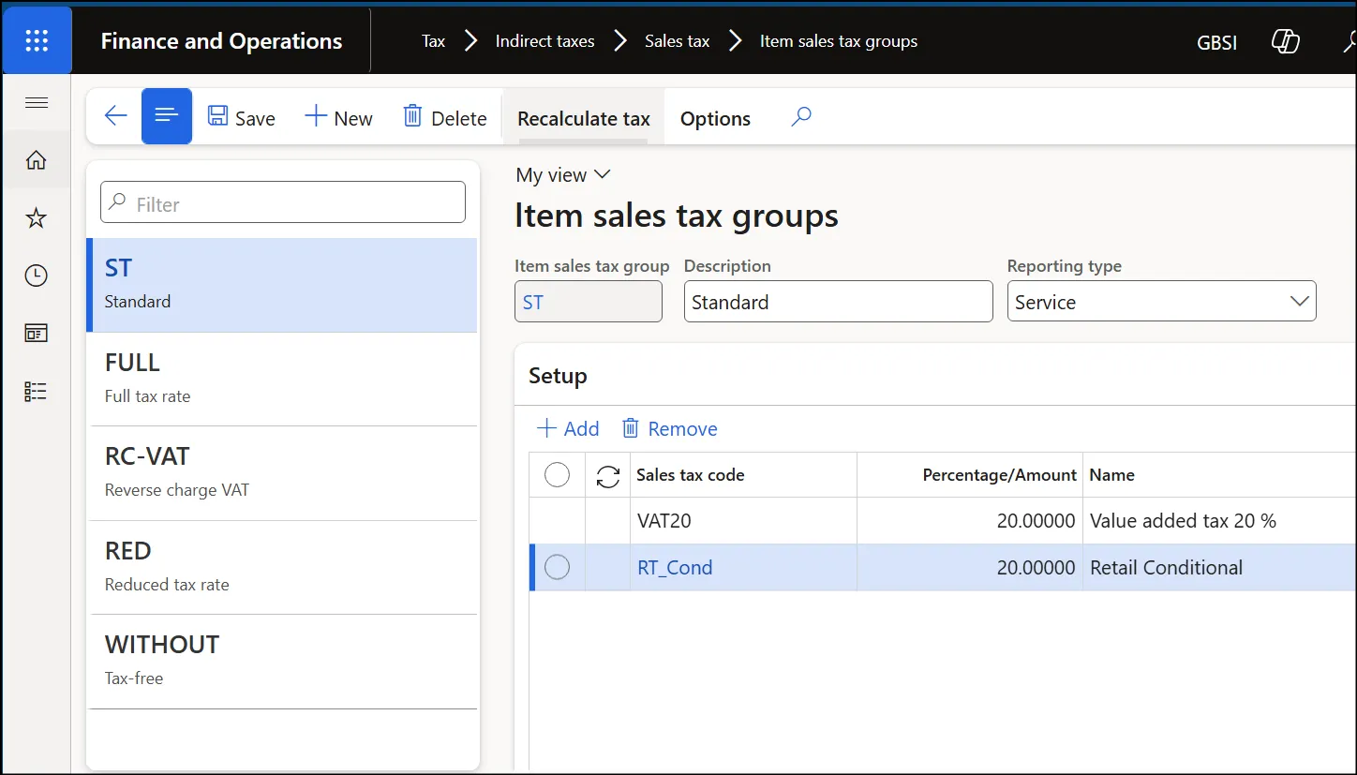This screenshot has height=775, width=1357.
Task: Click Tax in the breadcrumb
Action: click(433, 41)
